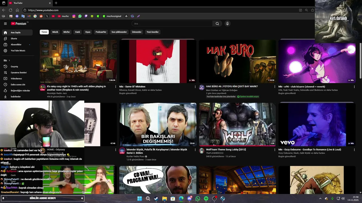Select the 'İzlenenler' filter chip
Screen dimensions: 362x203
137,32
